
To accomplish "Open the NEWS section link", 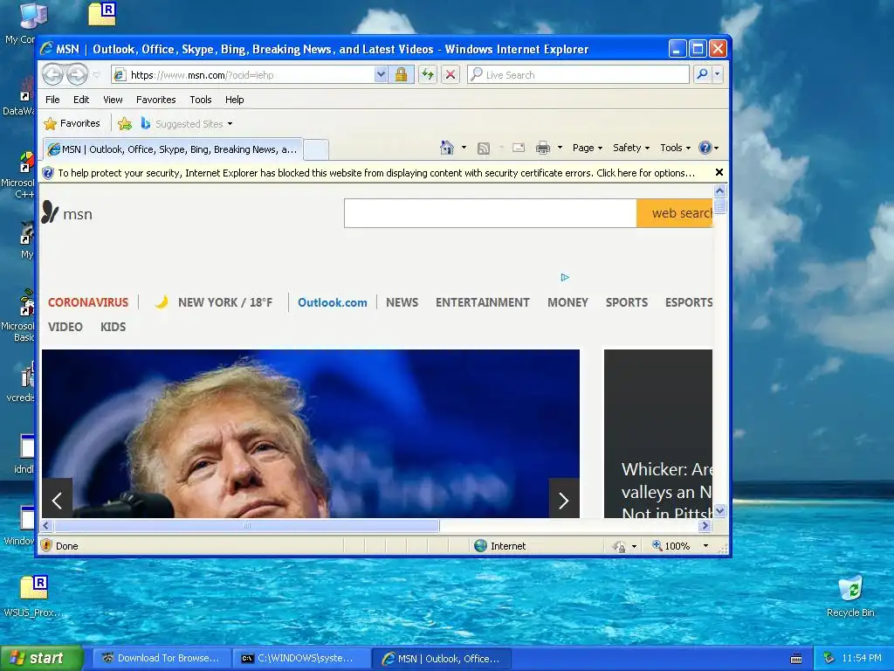I will point(402,302).
